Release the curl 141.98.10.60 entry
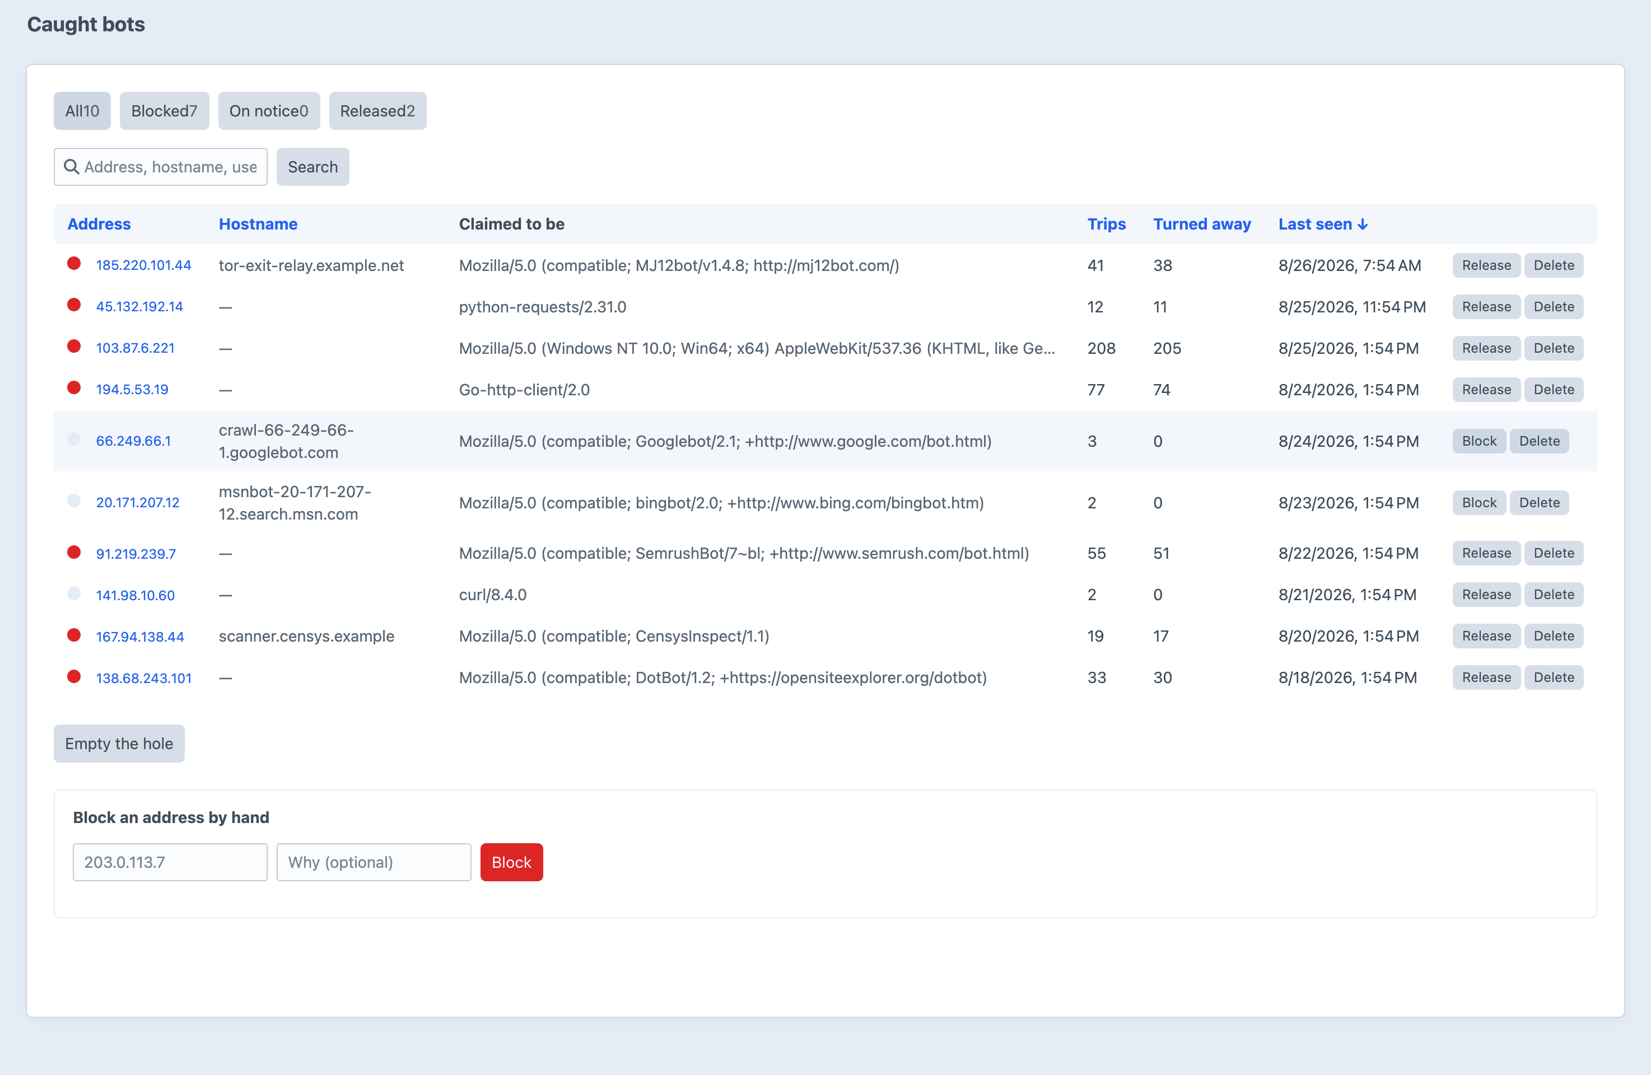The width and height of the screenshot is (1651, 1075). click(1486, 595)
